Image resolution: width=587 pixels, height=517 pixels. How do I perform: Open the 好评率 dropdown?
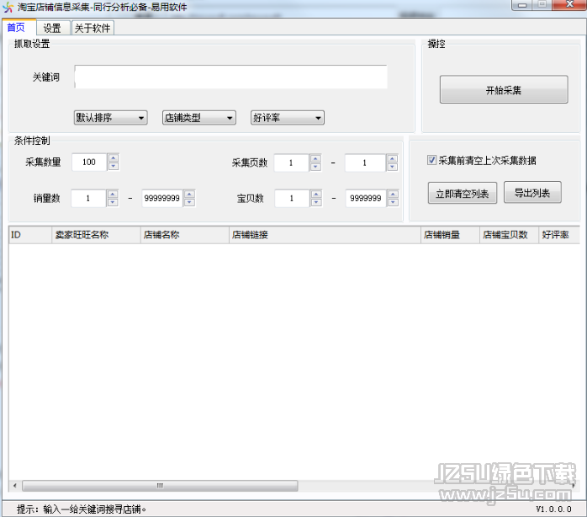tap(287, 118)
